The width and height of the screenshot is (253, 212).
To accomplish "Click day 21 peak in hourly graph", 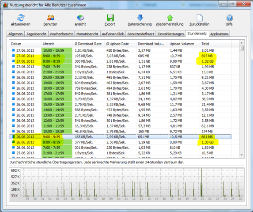I will tap(201, 182).
